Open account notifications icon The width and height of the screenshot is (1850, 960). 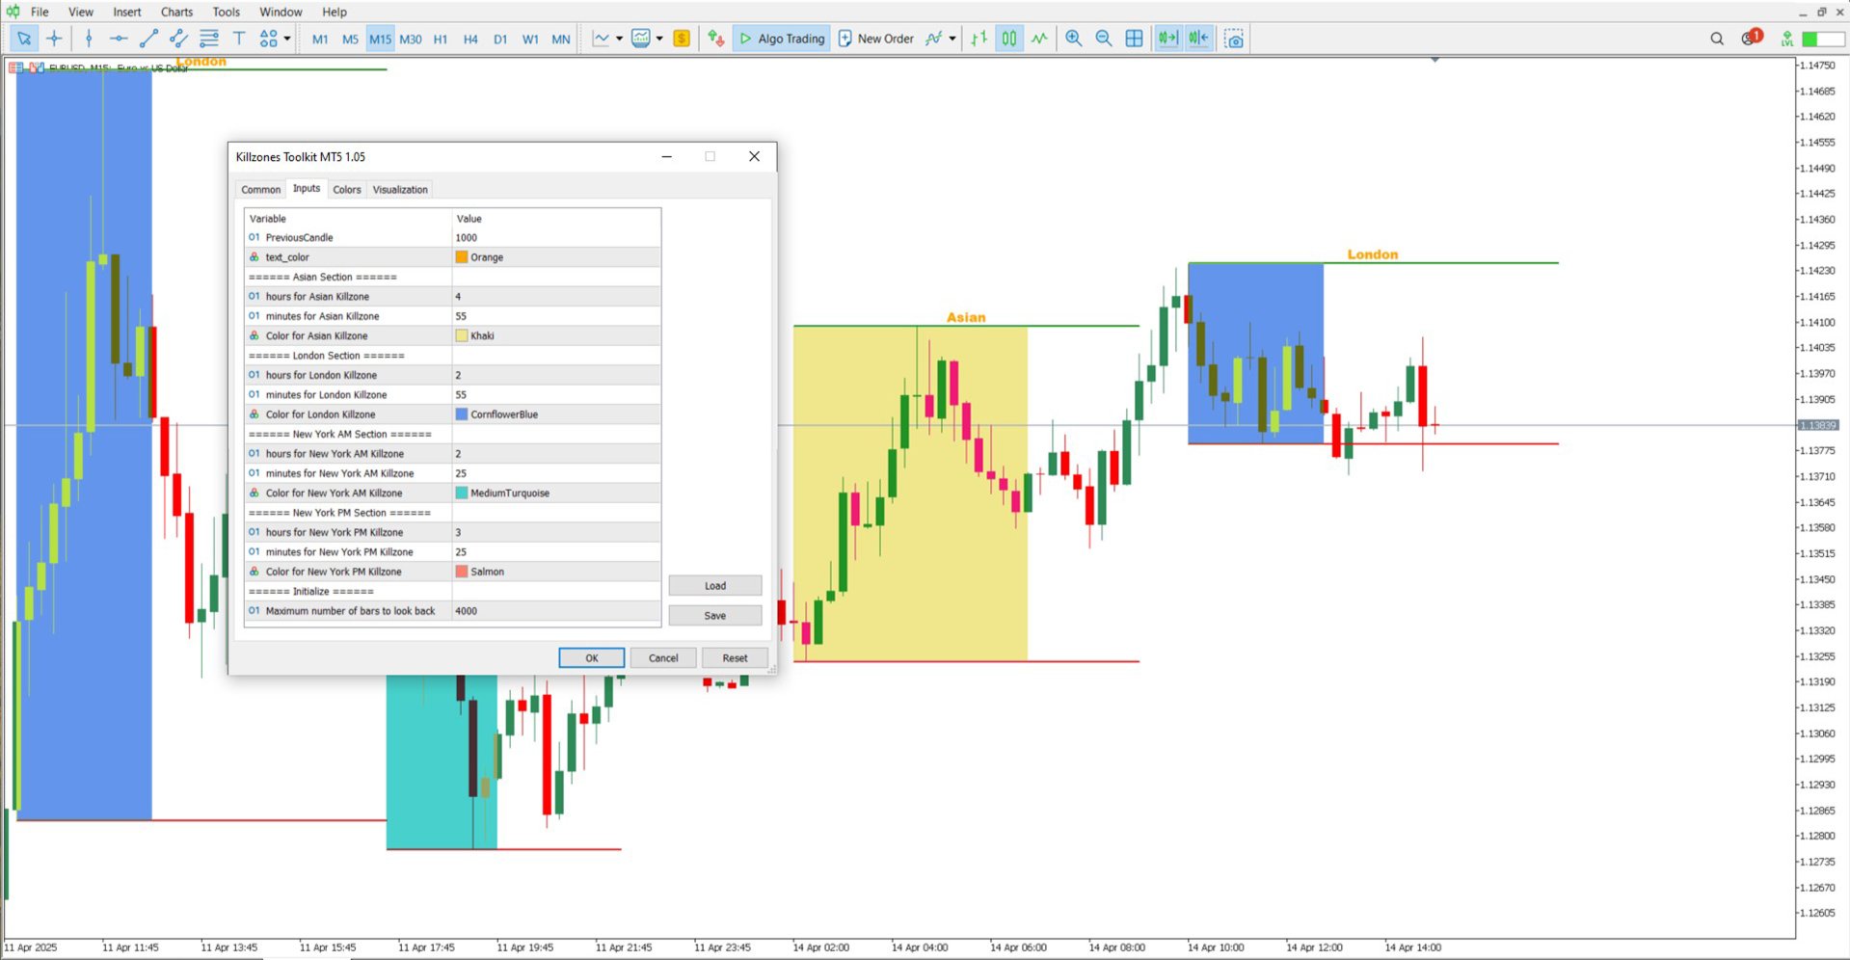1751,39
